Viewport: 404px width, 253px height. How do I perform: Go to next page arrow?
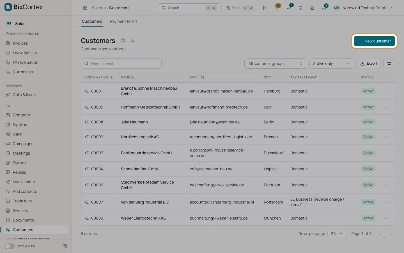391,234
